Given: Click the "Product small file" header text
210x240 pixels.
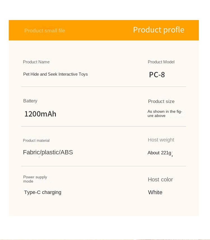Looking at the screenshot, I should (45, 31).
